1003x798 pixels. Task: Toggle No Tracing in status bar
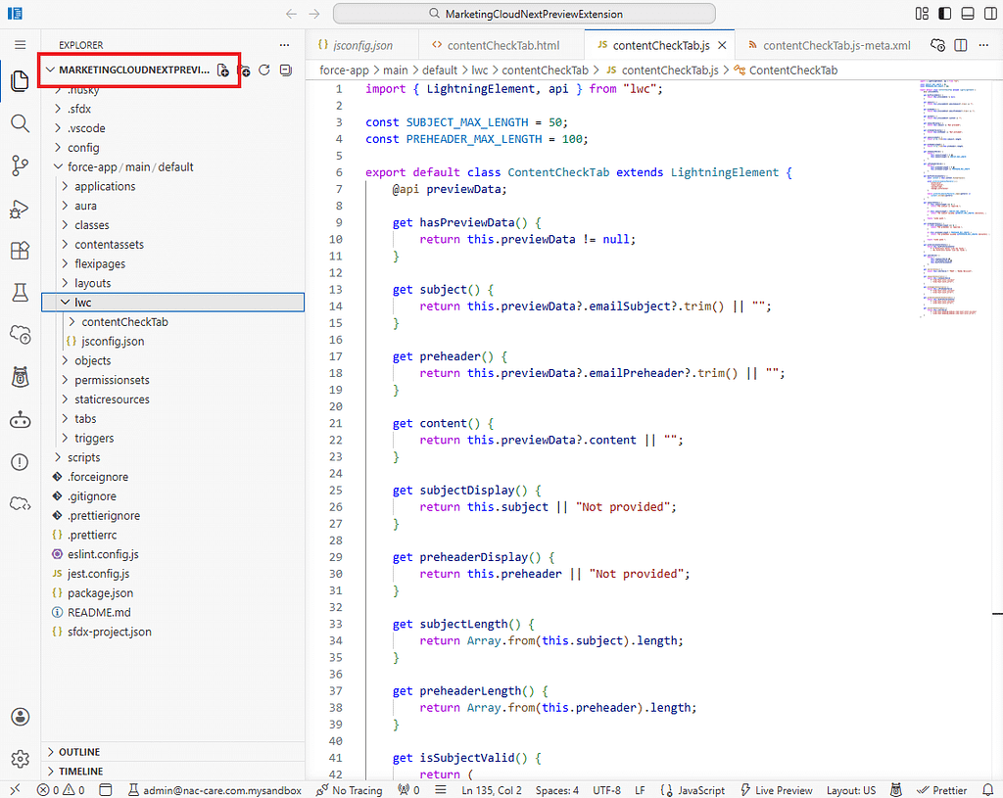click(x=350, y=790)
